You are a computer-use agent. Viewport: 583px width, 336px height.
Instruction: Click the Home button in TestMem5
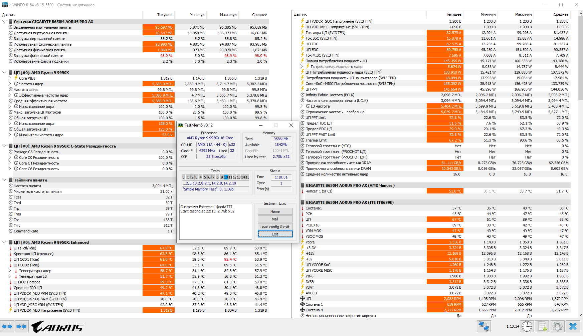click(x=275, y=211)
